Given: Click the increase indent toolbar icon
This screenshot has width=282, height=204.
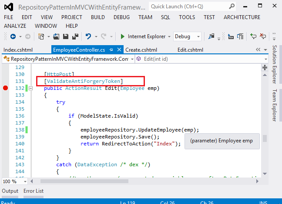Looking at the screenshot, I should click(240, 36).
